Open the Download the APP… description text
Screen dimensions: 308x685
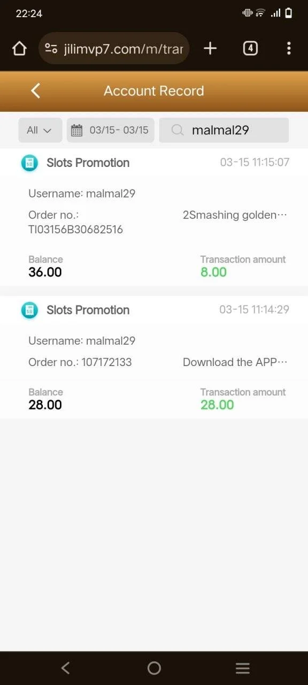point(235,362)
